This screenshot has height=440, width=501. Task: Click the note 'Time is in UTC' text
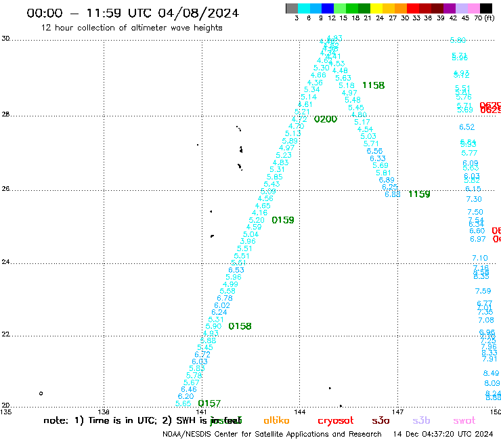pyautogui.click(x=123, y=420)
